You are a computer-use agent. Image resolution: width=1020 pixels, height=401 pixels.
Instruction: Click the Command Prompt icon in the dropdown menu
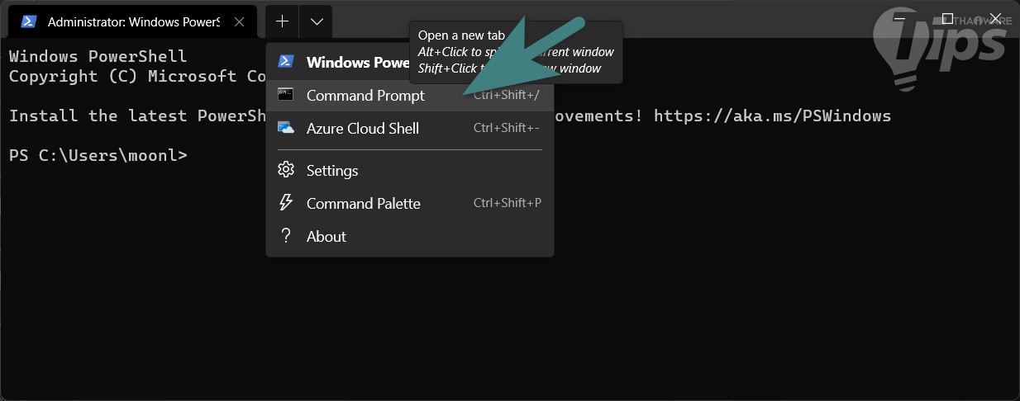click(x=286, y=95)
